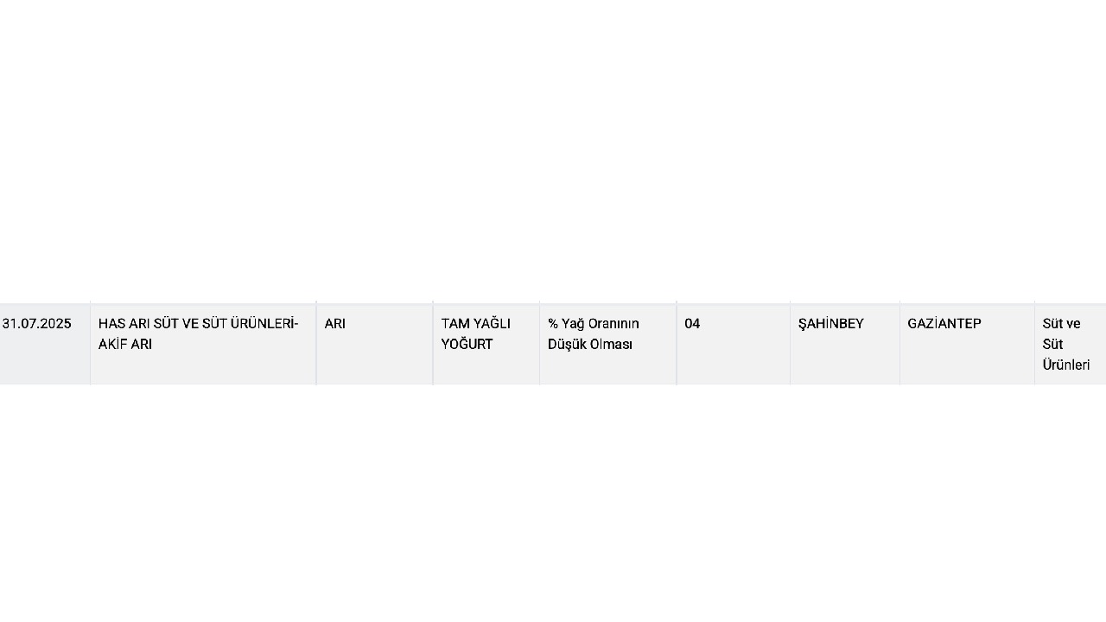
Task: Select the HAS ARI SÜT VE SÜT ÜRÜNLERİ text
Action: click(x=197, y=323)
